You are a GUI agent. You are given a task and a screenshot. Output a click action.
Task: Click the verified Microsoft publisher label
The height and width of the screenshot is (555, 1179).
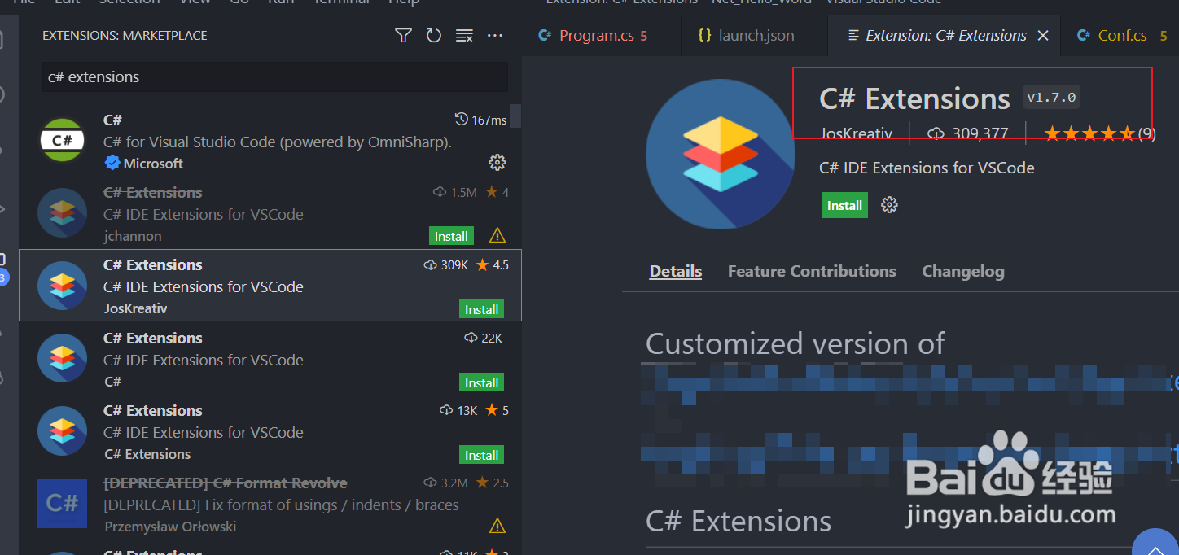(x=144, y=164)
